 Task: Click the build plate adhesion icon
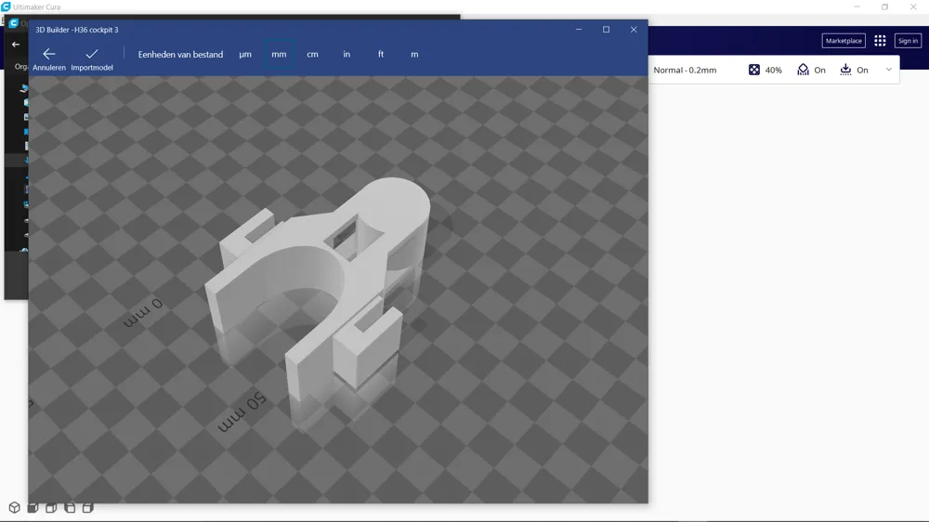845,70
